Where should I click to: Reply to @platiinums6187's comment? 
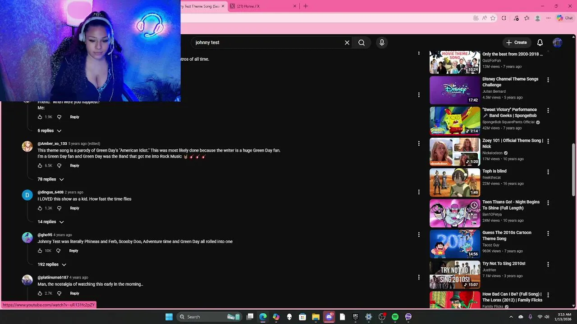[74, 293]
